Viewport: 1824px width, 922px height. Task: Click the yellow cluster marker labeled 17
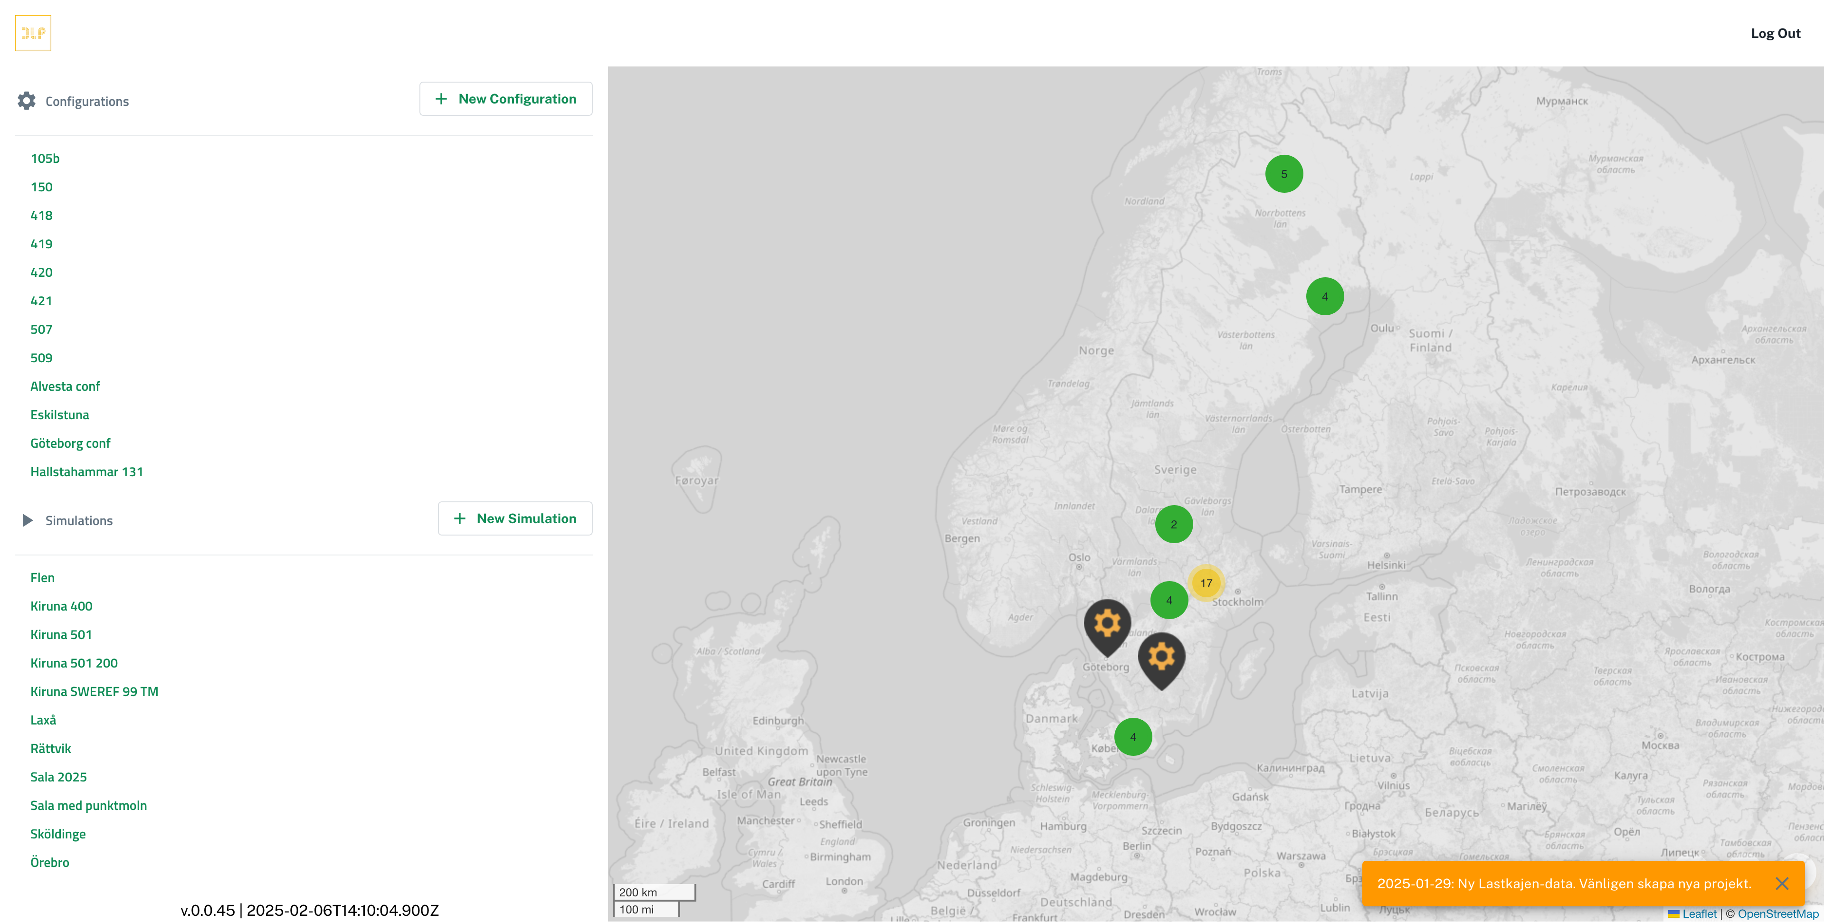pyautogui.click(x=1206, y=583)
